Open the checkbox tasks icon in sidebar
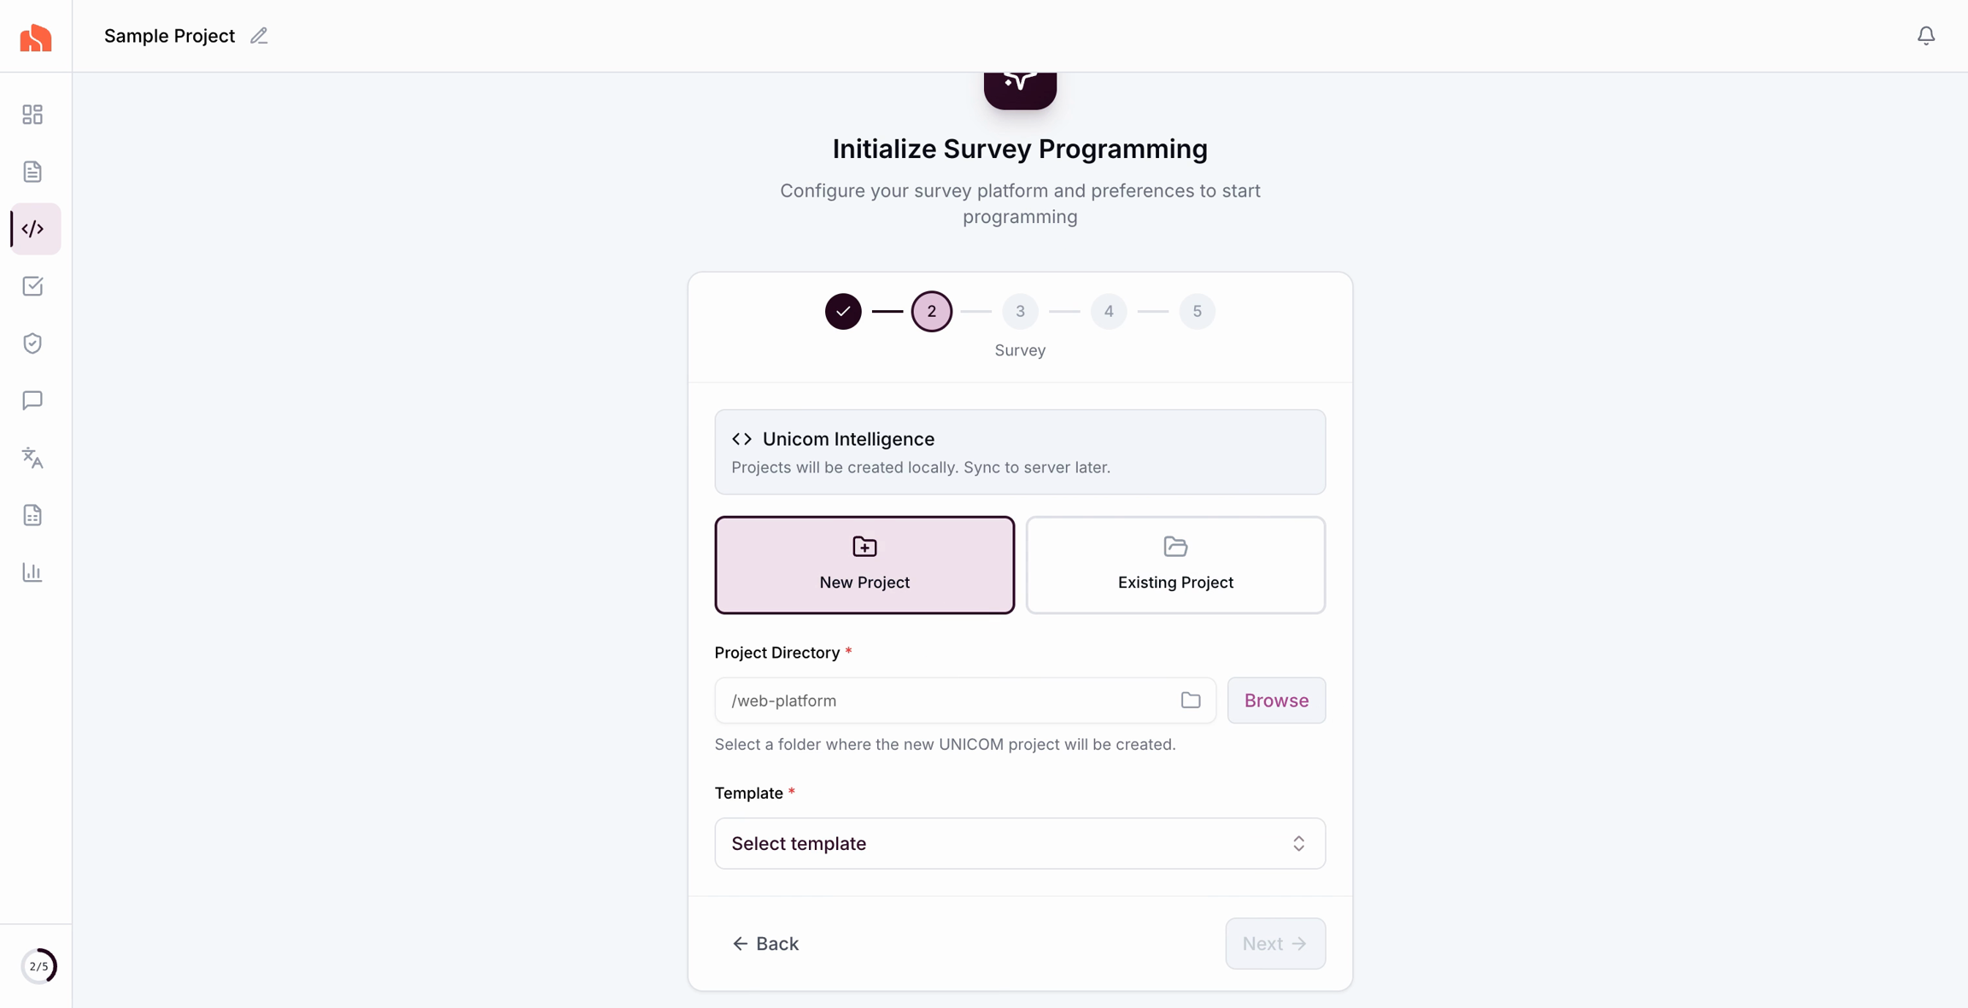Screen dimensions: 1968x1008 point(32,286)
